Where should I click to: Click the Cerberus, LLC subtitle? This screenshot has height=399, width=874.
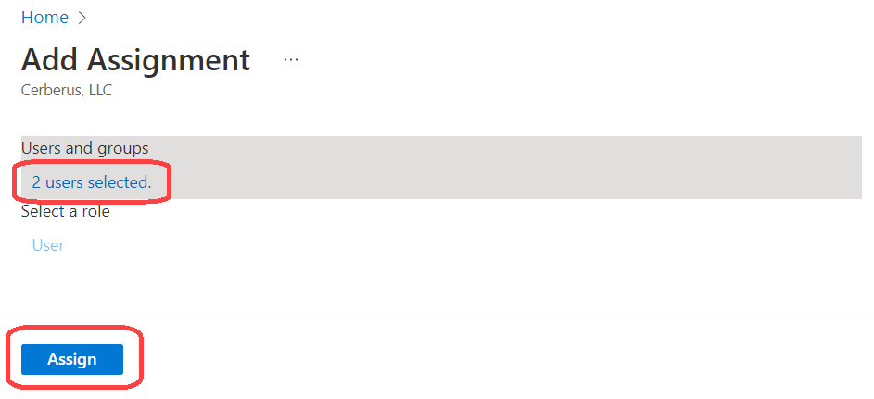click(x=66, y=91)
